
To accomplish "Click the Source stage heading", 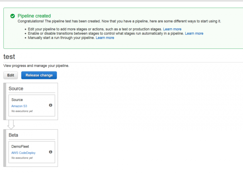I will click(x=16, y=88).
